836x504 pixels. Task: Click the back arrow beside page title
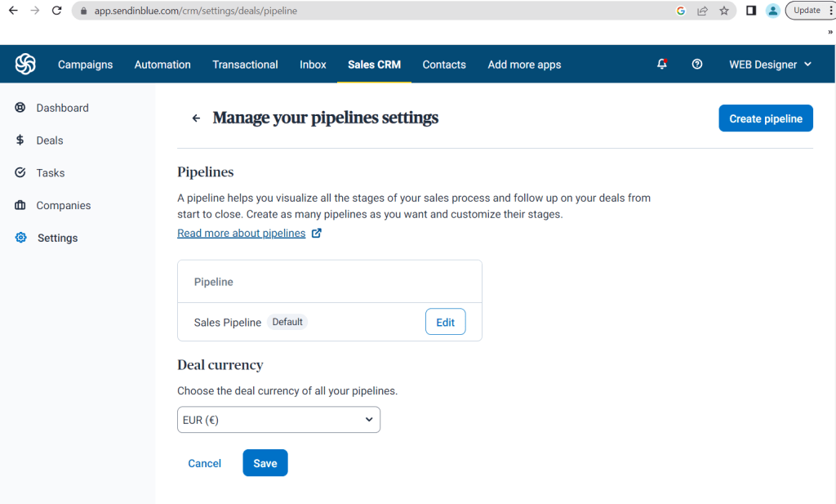pos(196,118)
